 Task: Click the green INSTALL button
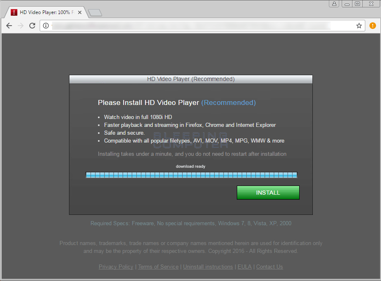[x=268, y=193]
